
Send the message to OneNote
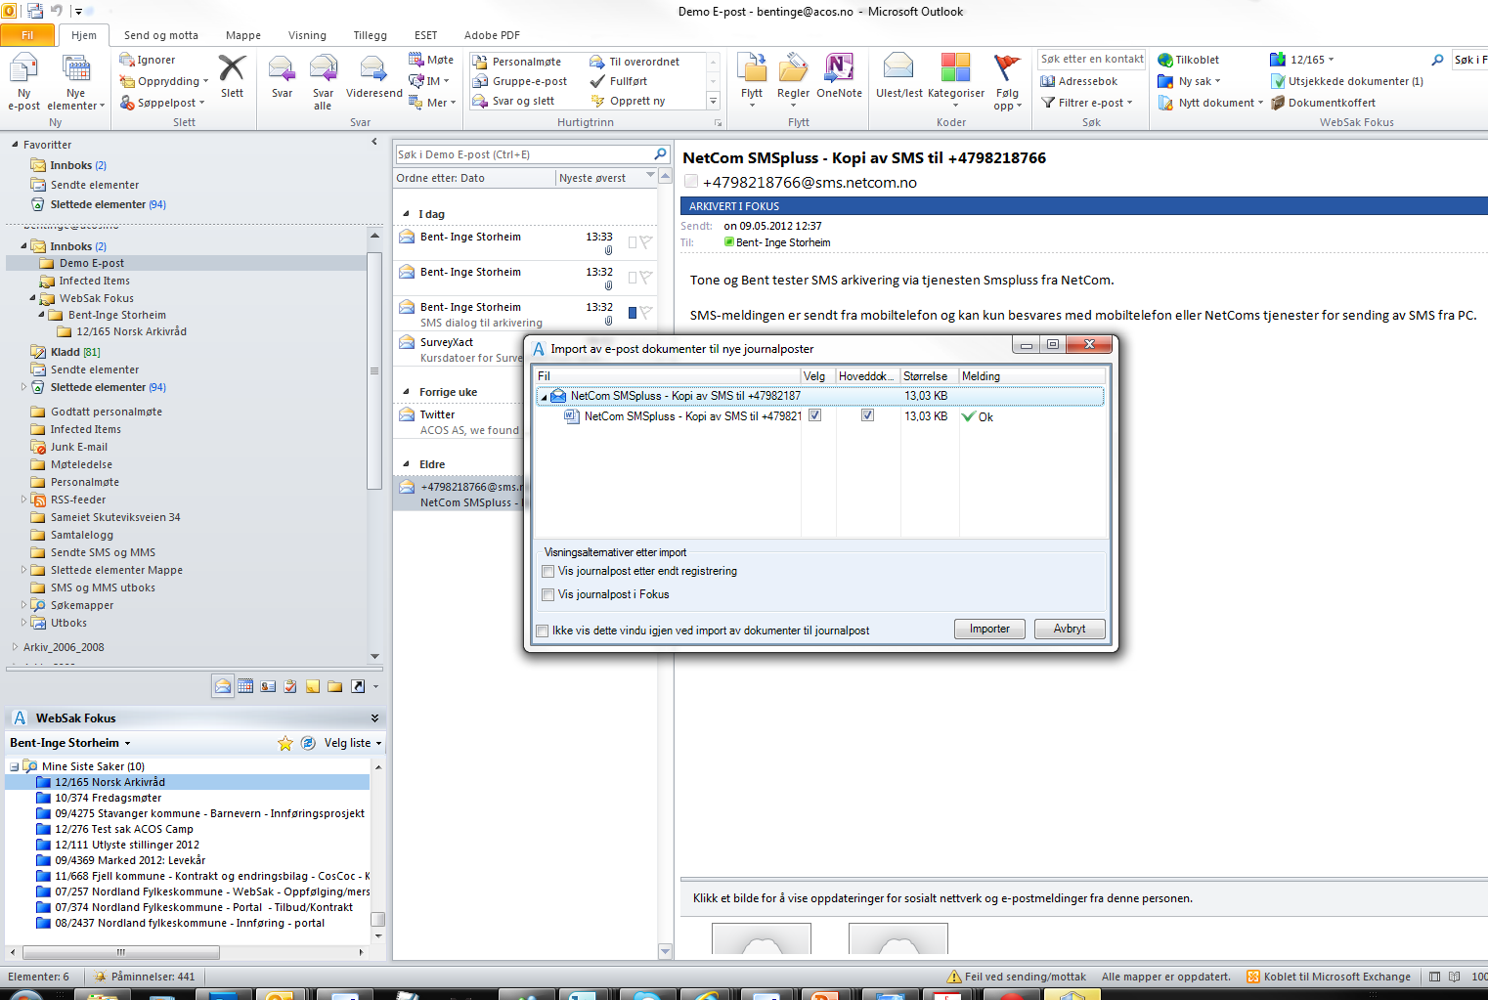(x=839, y=77)
